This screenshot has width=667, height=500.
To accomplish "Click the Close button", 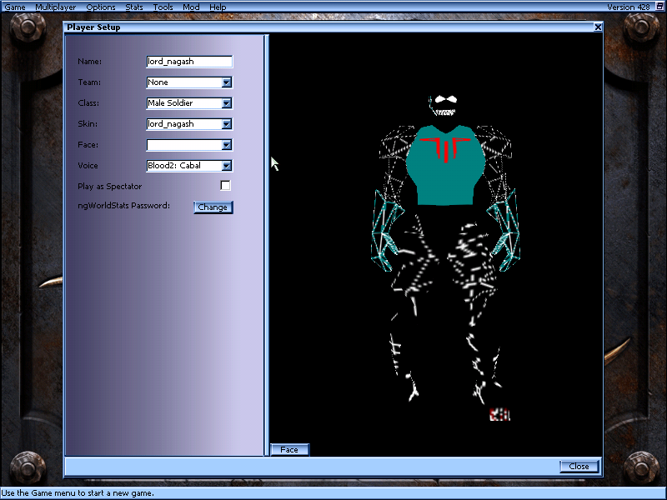I will point(579,466).
